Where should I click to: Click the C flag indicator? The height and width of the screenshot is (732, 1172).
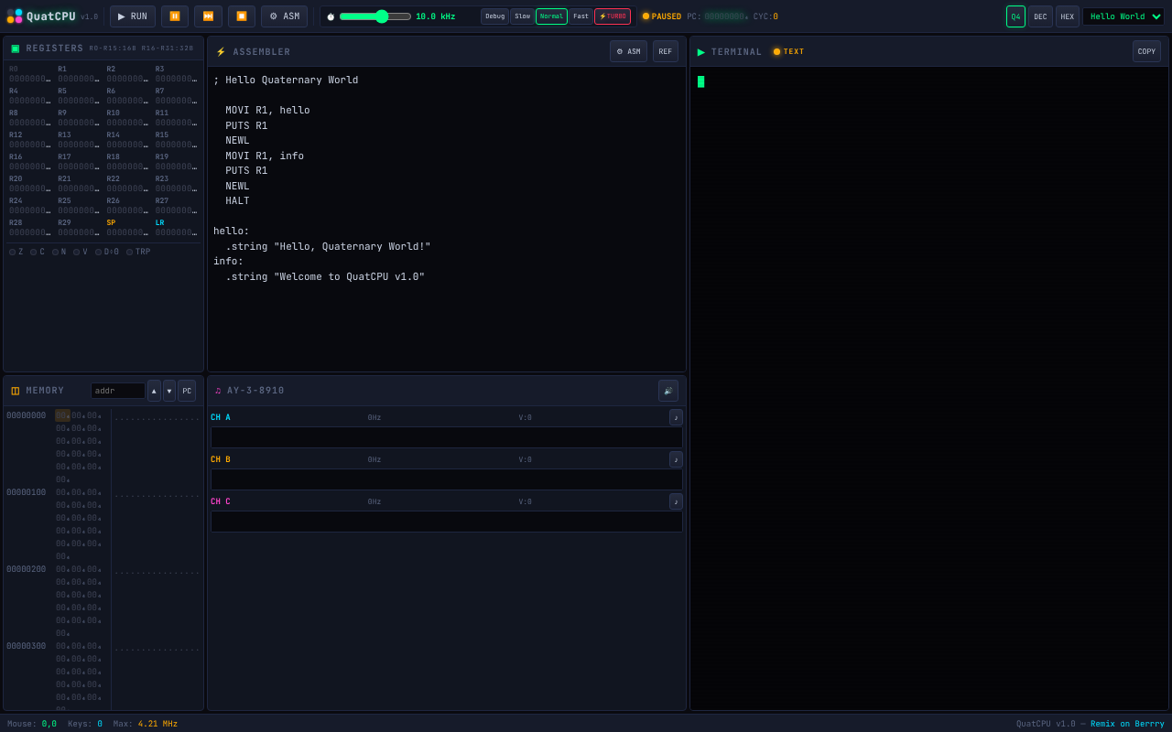pyautogui.click(x=38, y=252)
